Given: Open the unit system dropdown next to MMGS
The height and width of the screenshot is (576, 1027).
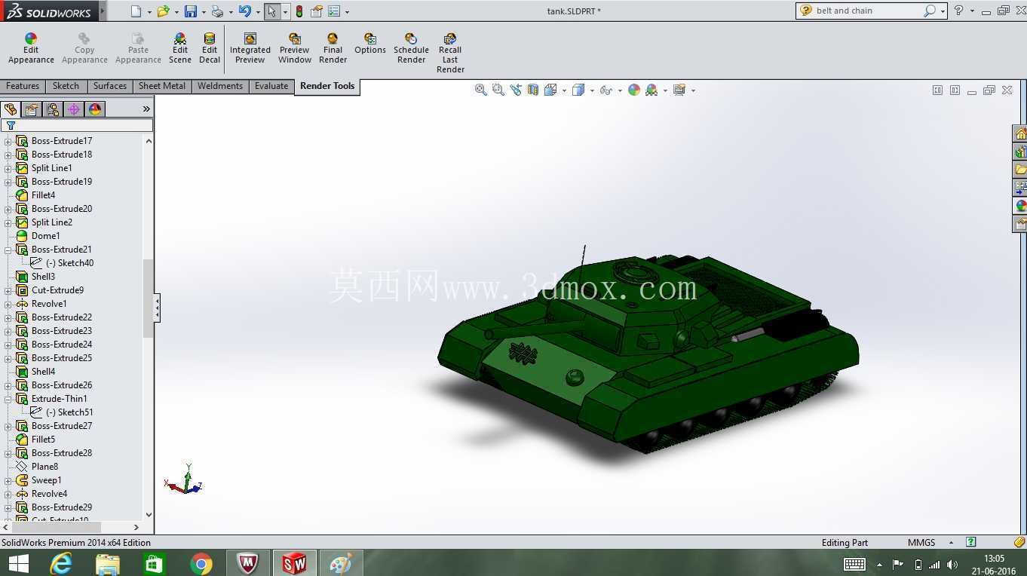Looking at the screenshot, I should [x=951, y=543].
